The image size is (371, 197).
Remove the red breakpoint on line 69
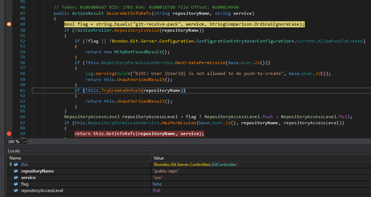[9, 134]
